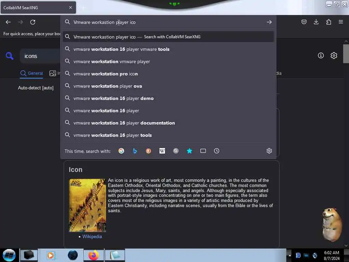
Task: Open Firefox from the taskbar
Action: (93, 255)
